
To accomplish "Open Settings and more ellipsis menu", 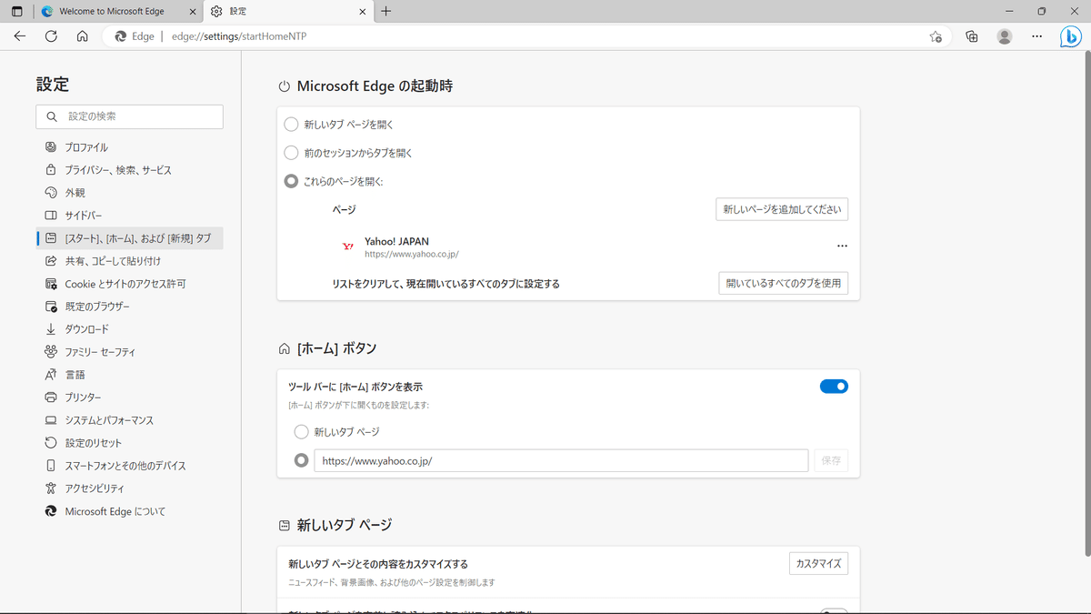I will tap(1037, 36).
